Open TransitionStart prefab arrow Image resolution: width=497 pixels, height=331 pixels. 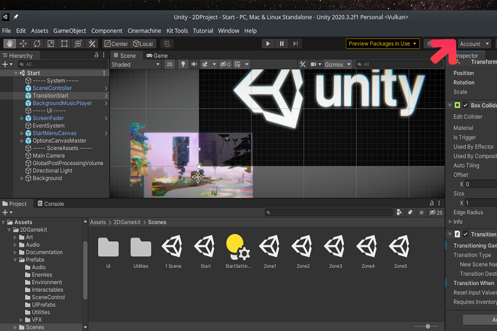tap(106, 96)
